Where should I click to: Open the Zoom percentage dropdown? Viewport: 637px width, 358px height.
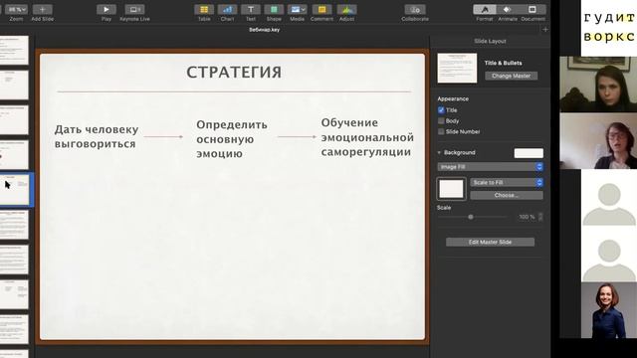[x=17, y=9]
